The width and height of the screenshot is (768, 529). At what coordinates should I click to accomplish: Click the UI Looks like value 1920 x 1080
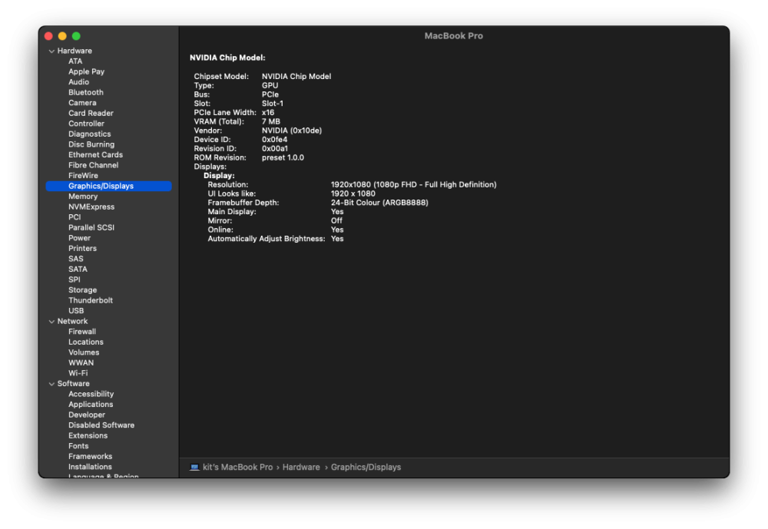353,194
